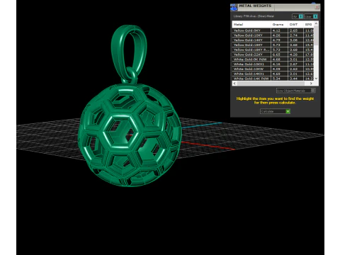Viewport: 340px width, 255px height.
Task: Click scroll up arrow of metals list
Action: pos(316,23)
